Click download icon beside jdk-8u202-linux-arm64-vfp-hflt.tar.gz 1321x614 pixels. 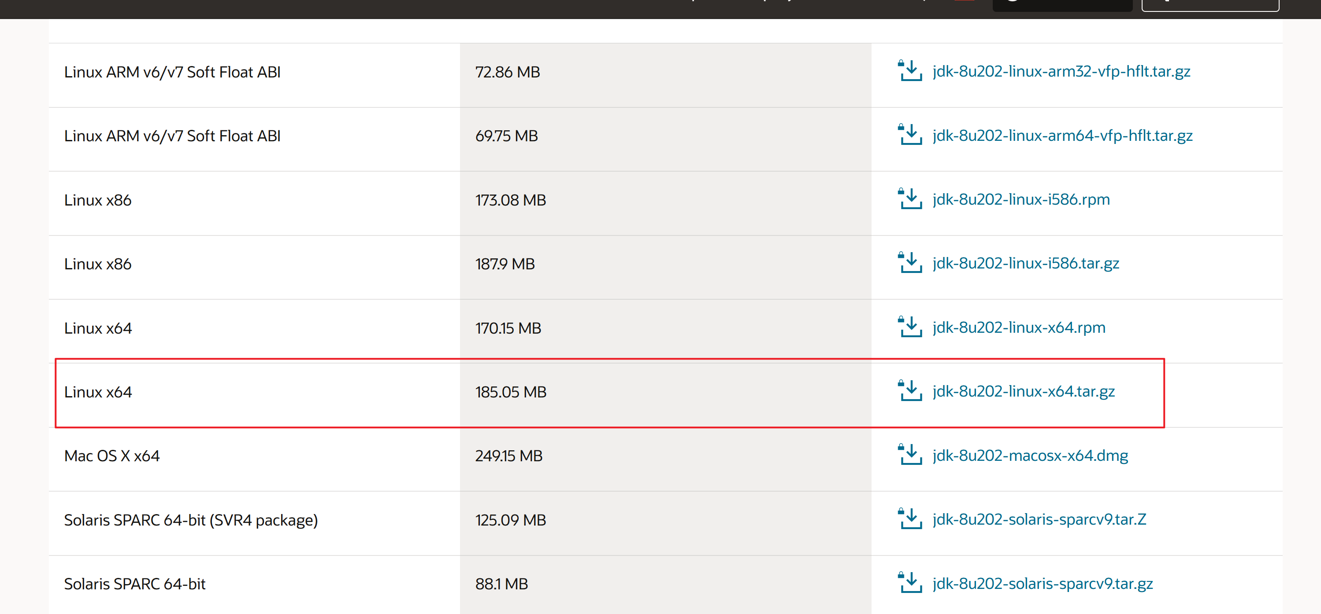click(910, 135)
